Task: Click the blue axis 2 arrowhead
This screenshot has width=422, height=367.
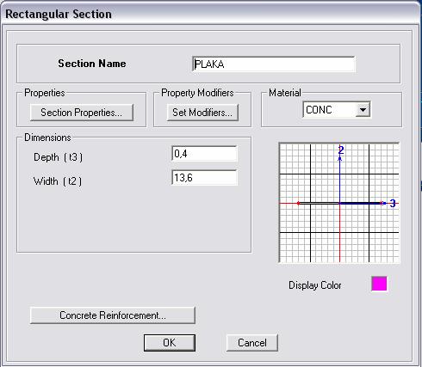Action: (340, 158)
